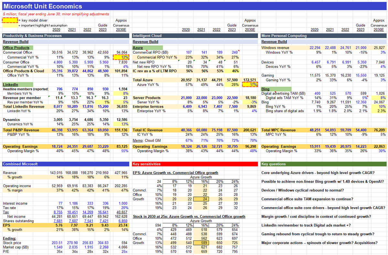
Task: Click the 'non-linear Bing growth' question
Action: click(x=323, y=181)
